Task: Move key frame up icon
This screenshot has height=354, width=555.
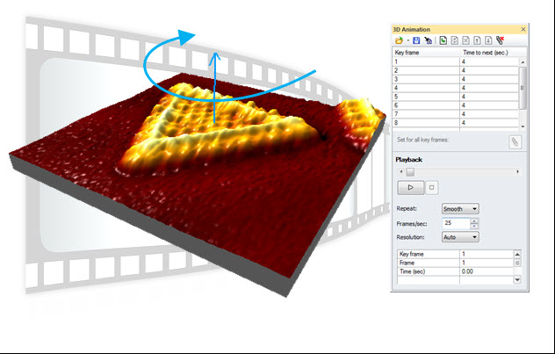Action: (477, 40)
